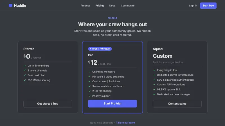The image size is (225, 126).
Task: Click '5 voice channels' feature text
Action: point(37,71)
